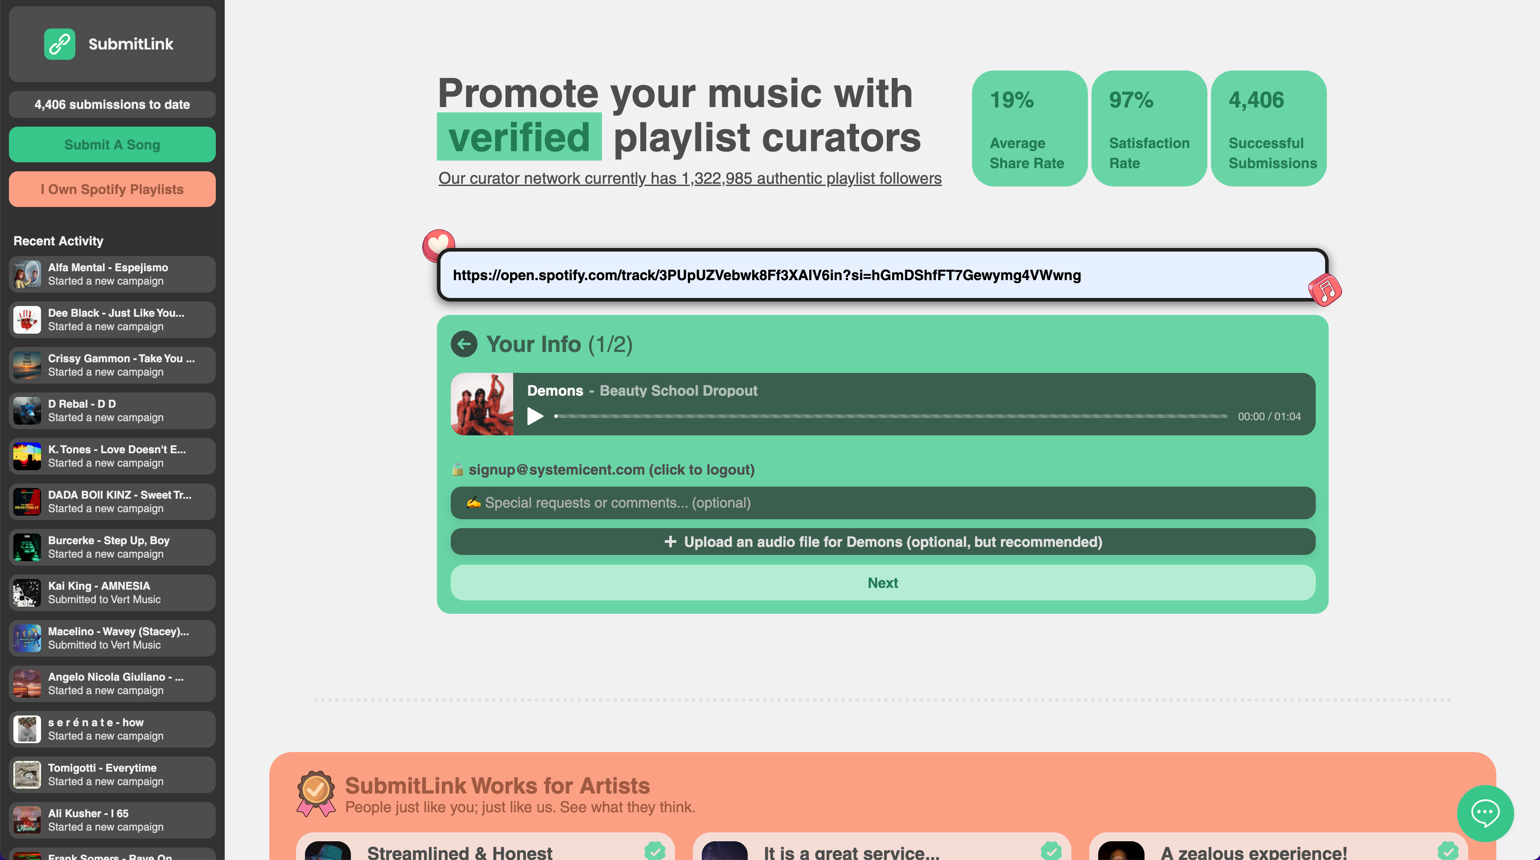Upload an audio file for Demons
Screen dimensions: 1540x860
882,542
